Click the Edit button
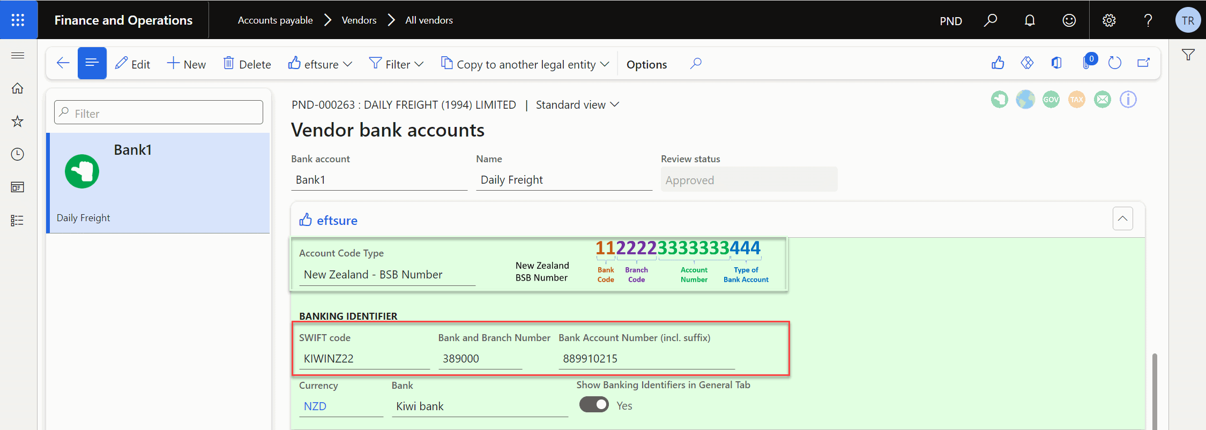Screen dimensions: 1206x430 click(x=133, y=64)
